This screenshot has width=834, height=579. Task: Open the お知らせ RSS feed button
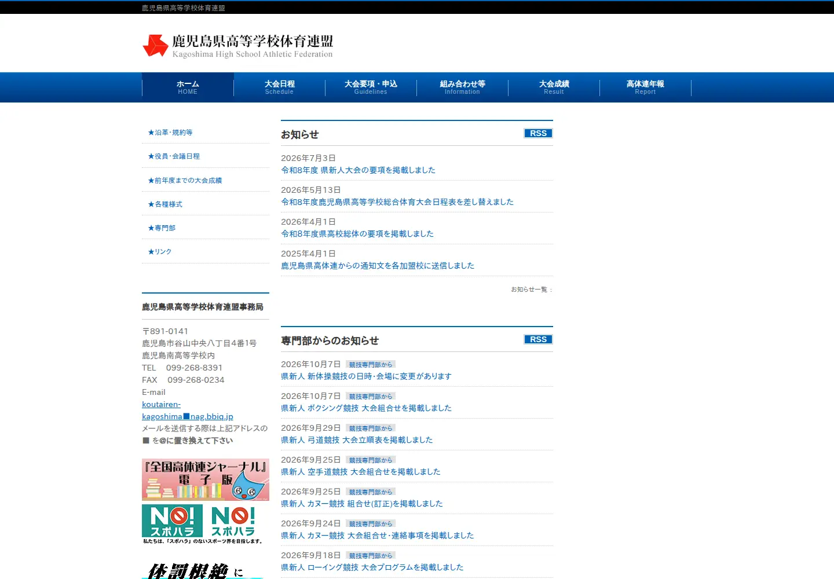(538, 133)
